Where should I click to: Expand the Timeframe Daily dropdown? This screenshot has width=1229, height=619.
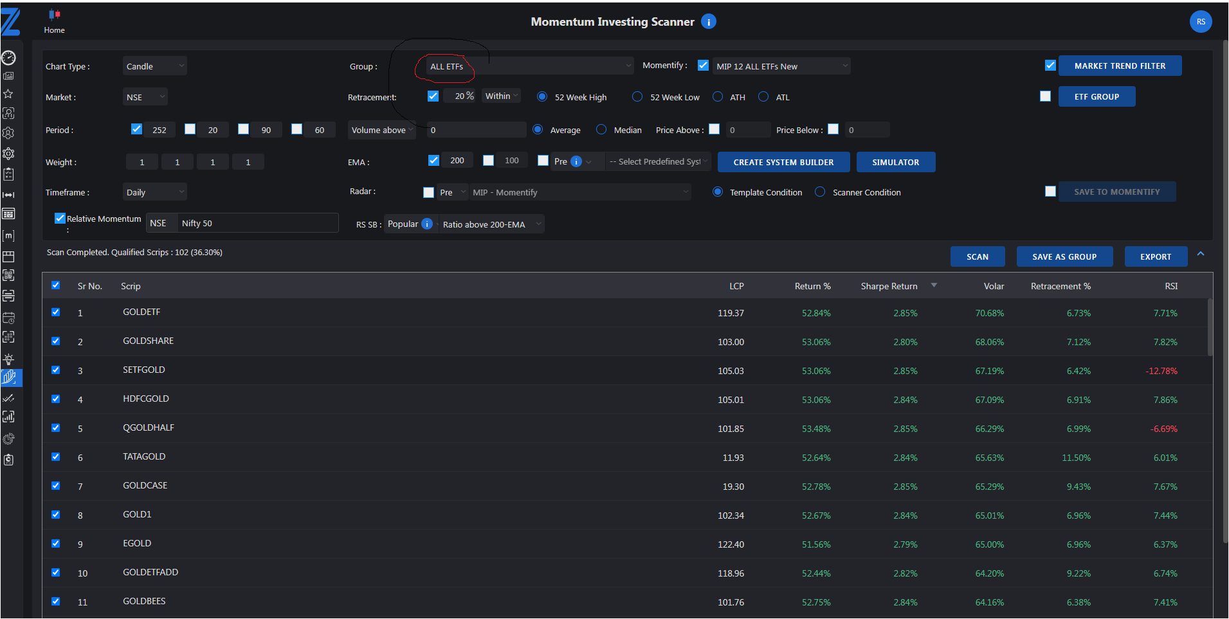tap(154, 192)
